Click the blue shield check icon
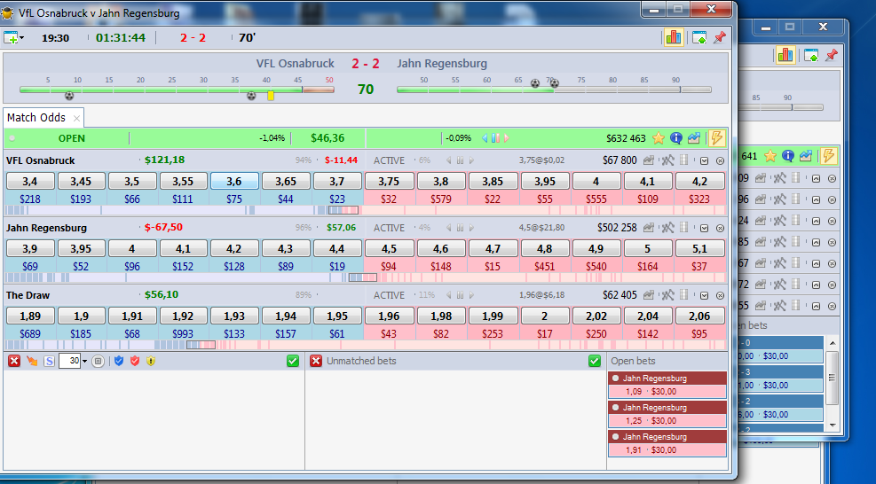This screenshot has height=484, width=876. click(118, 361)
